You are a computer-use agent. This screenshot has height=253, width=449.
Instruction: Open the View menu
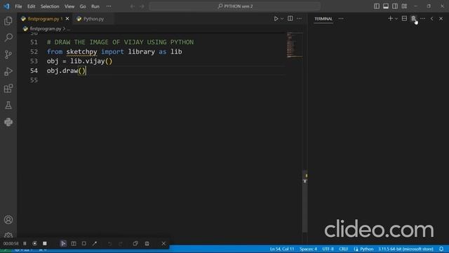pos(69,6)
